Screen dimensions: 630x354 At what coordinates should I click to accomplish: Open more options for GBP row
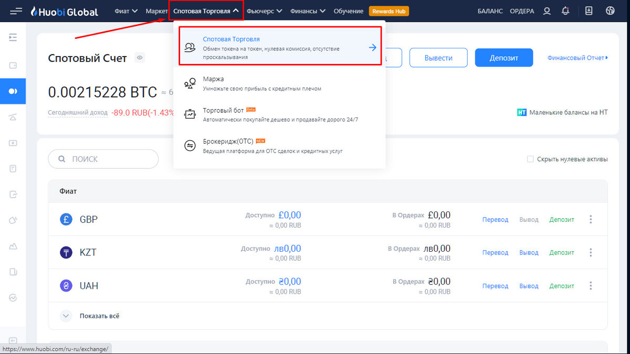tap(591, 219)
